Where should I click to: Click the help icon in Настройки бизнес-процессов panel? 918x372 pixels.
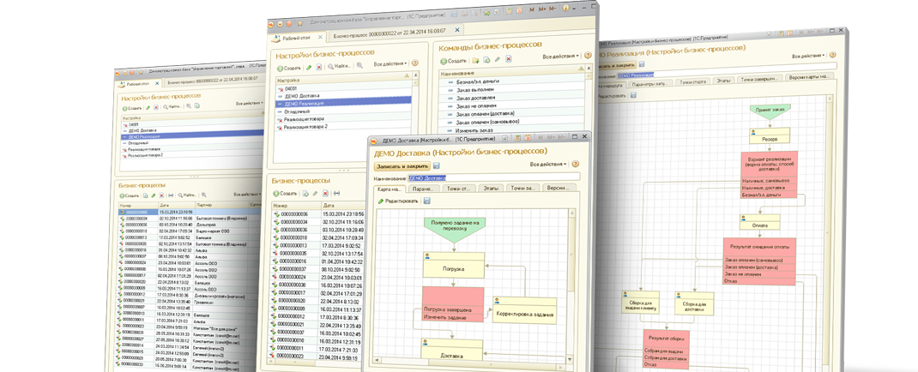click(415, 63)
